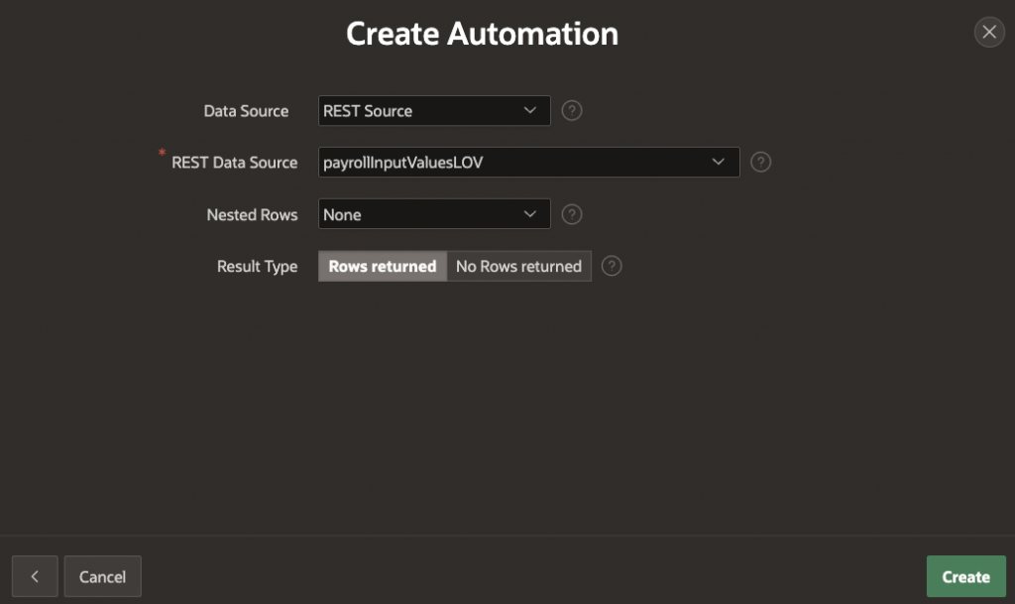Screen dimensions: 1015x604
Task: Cancel the automation wizard
Action: [x=103, y=576]
